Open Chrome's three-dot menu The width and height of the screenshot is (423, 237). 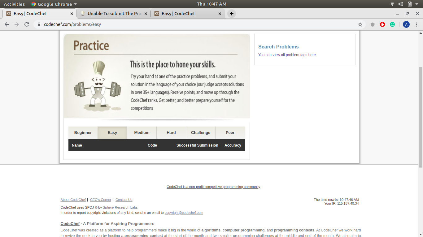[x=416, y=24]
